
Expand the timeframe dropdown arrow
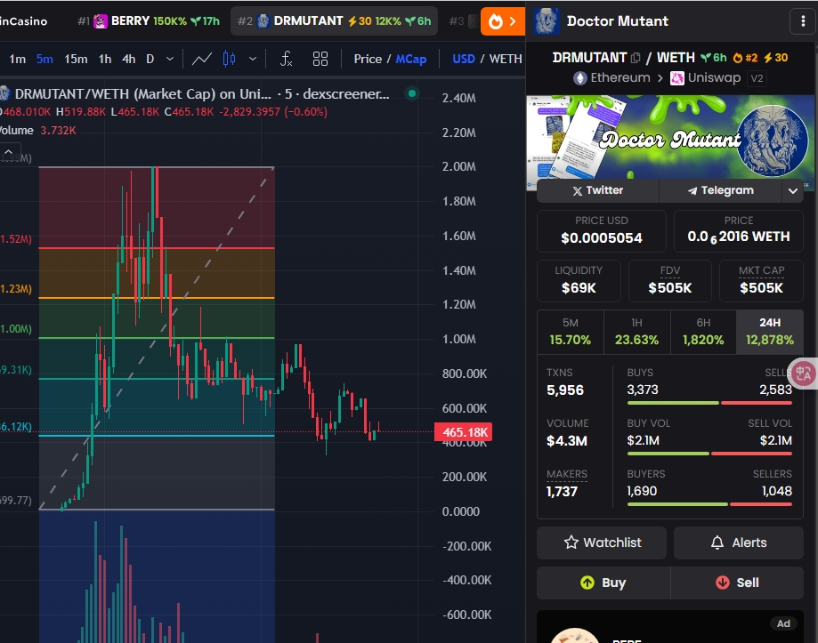coord(169,59)
